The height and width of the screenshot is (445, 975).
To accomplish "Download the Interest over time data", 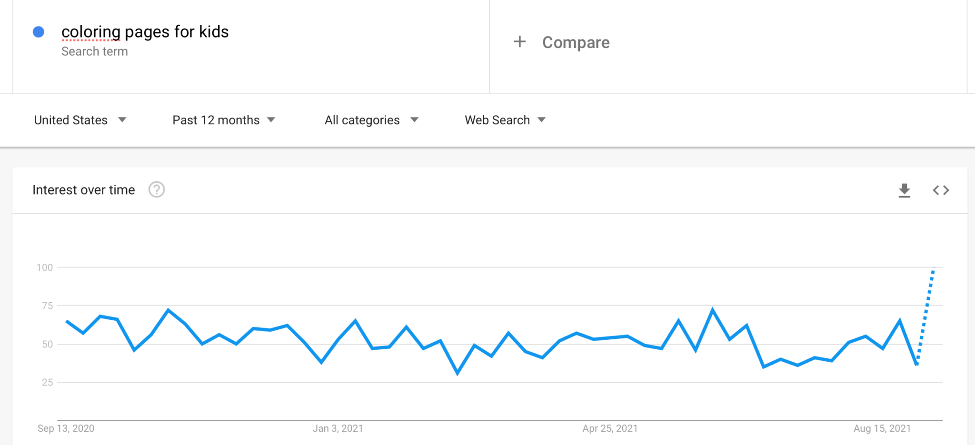I will coord(904,190).
